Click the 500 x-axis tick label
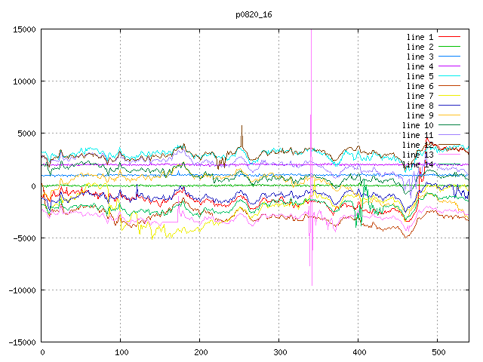Image resolution: width=483 pixels, height=362 pixels. pos(438,352)
